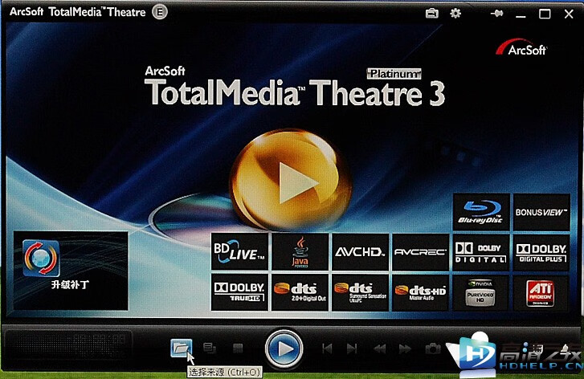
Task: Click the toolbox icon in title bar
Action: [x=431, y=14]
